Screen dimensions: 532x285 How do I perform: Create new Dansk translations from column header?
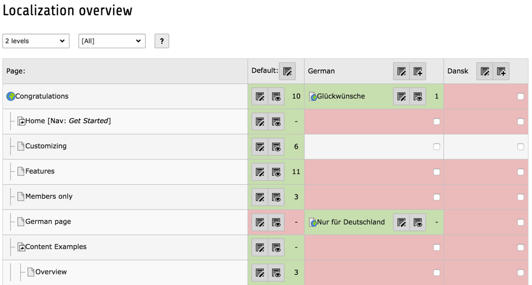click(x=501, y=71)
